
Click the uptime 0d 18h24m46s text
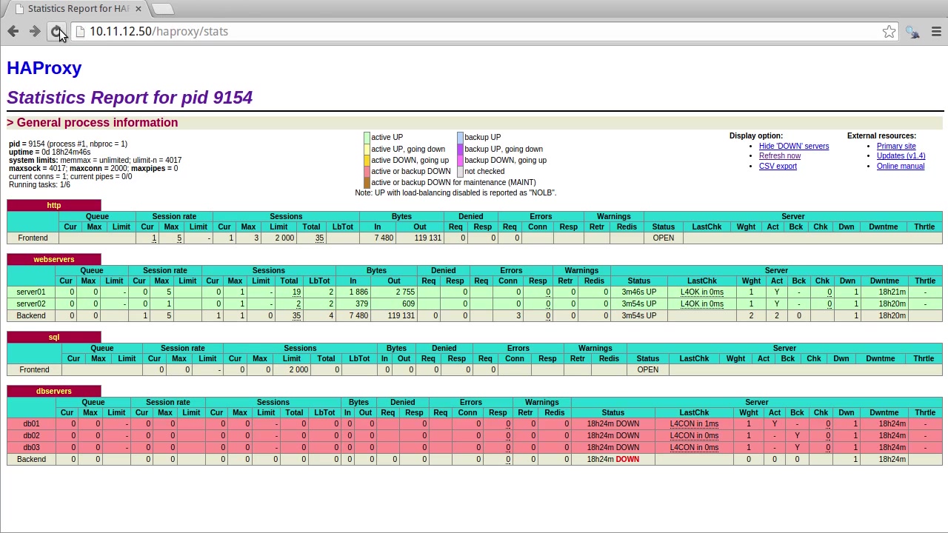(50, 152)
